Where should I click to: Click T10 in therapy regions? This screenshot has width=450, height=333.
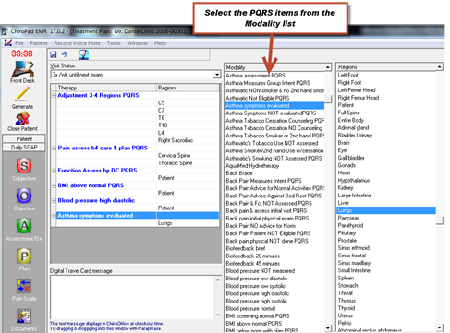tap(163, 125)
